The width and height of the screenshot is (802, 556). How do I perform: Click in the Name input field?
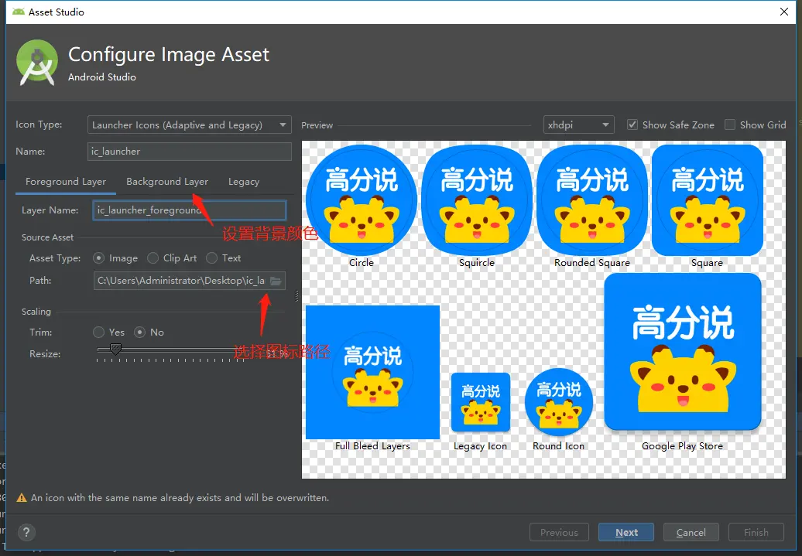pyautogui.click(x=189, y=152)
